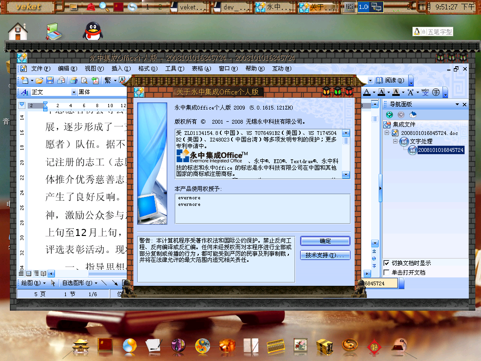Click the 确定 button in About dialog

click(x=325, y=241)
